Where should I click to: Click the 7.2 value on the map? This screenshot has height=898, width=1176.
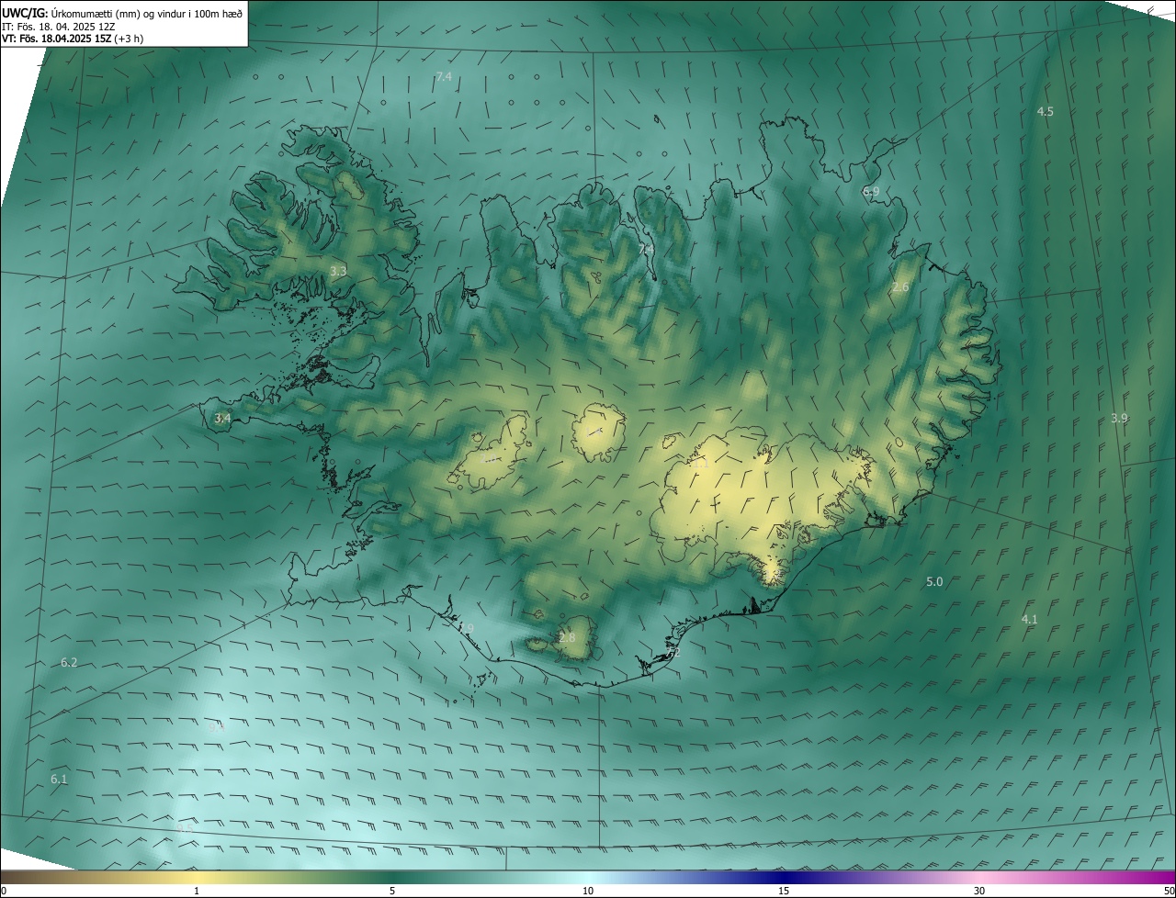[673, 653]
